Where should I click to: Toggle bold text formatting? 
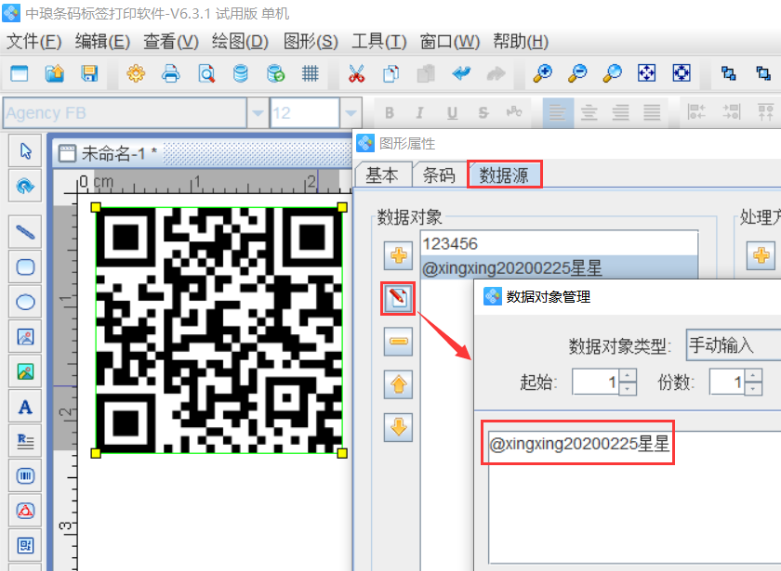(389, 113)
